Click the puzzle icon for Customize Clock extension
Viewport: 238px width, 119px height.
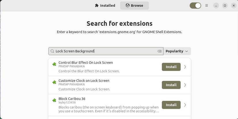point(54,82)
